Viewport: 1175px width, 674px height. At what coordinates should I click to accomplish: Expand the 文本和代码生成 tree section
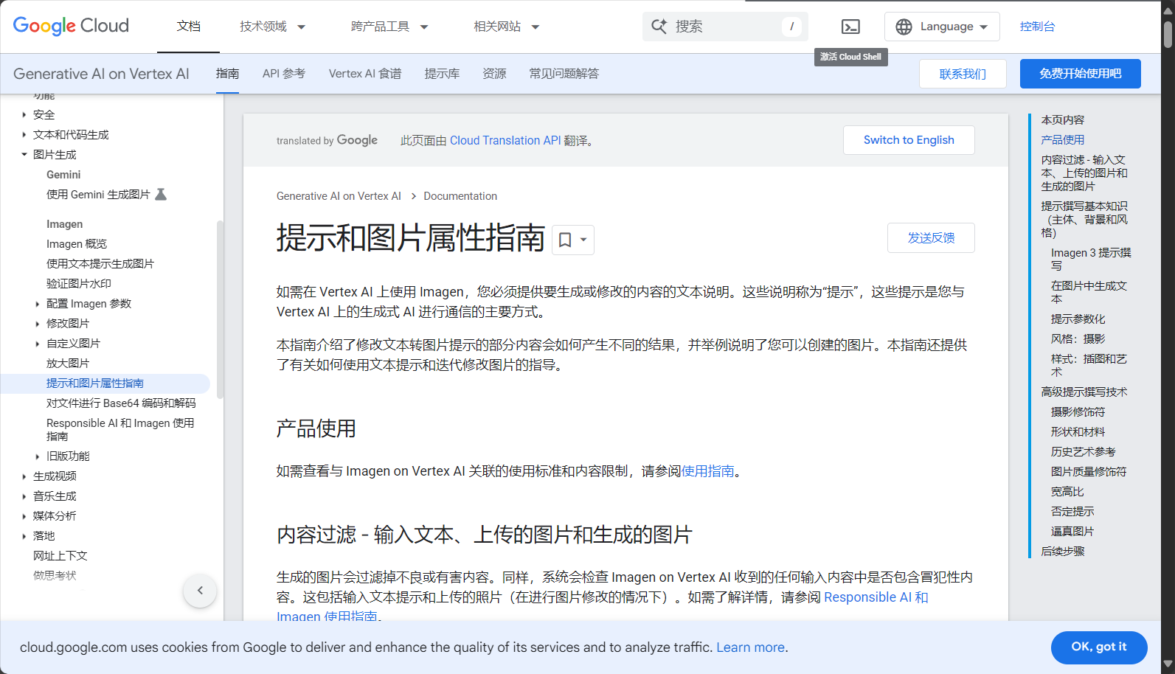tap(24, 134)
